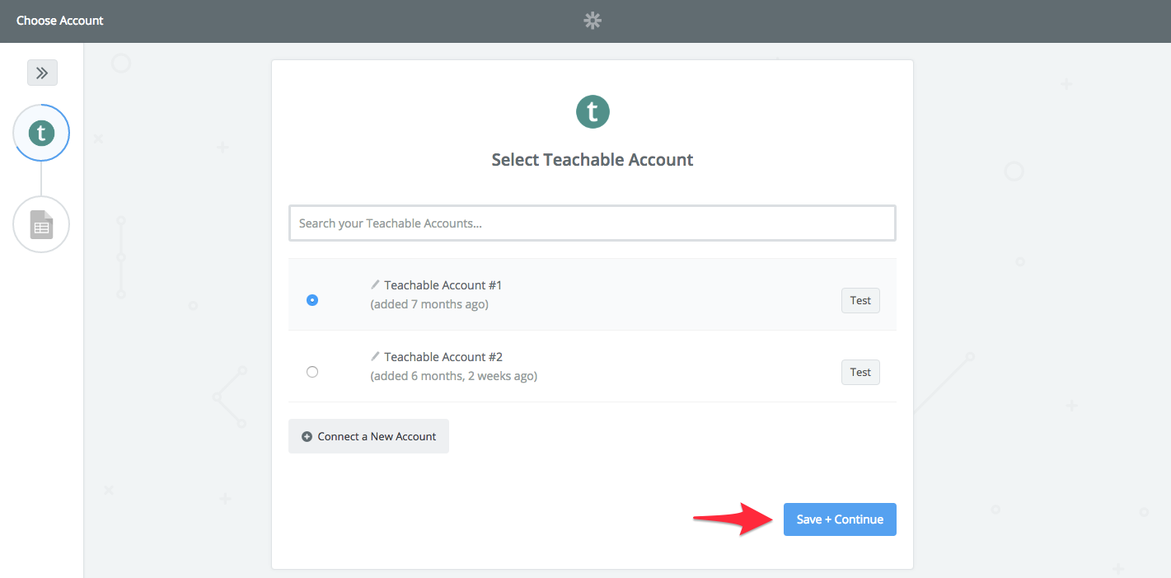Click the Select Teachable Account heading
1171x578 pixels.
593,160
